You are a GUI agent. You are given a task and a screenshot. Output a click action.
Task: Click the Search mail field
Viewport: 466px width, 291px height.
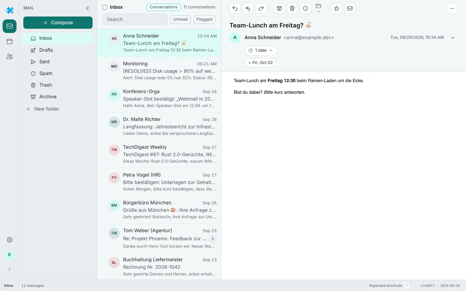pyautogui.click(x=135, y=19)
